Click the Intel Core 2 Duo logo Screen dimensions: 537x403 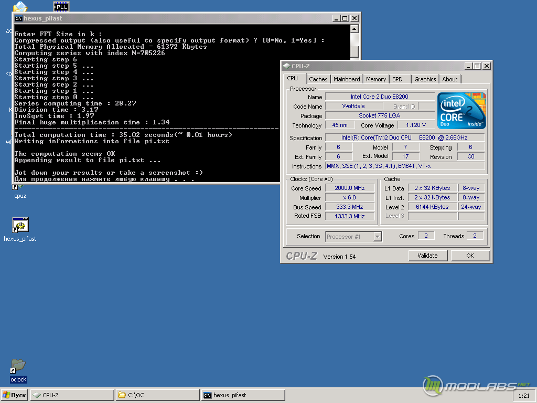pyautogui.click(x=461, y=110)
